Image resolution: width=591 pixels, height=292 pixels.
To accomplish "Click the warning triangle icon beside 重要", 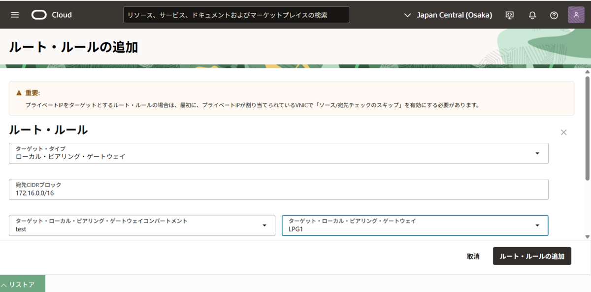I will coord(19,93).
